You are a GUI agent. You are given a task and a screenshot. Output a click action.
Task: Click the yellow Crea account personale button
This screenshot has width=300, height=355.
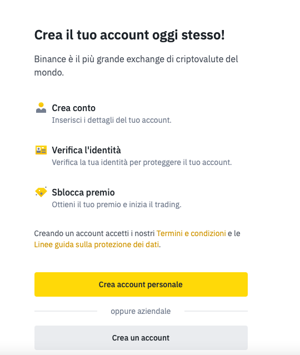[x=141, y=284]
